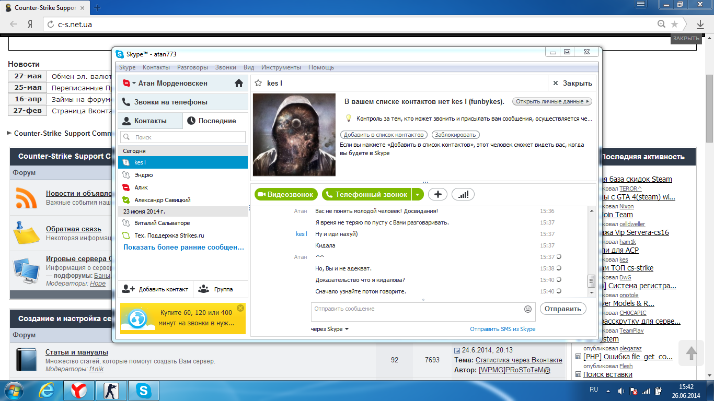Click the Home icon in Skype sidebar
Image resolution: width=714 pixels, height=401 pixels.
239,83
